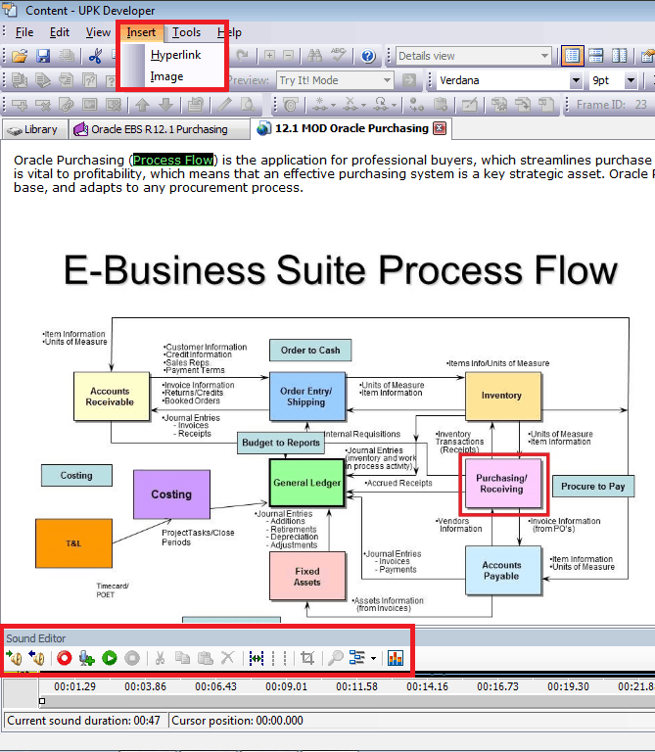Open the File menu

tap(23, 32)
